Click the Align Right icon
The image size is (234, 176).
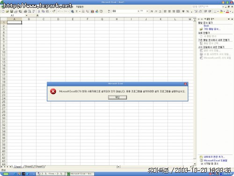coord(174,11)
